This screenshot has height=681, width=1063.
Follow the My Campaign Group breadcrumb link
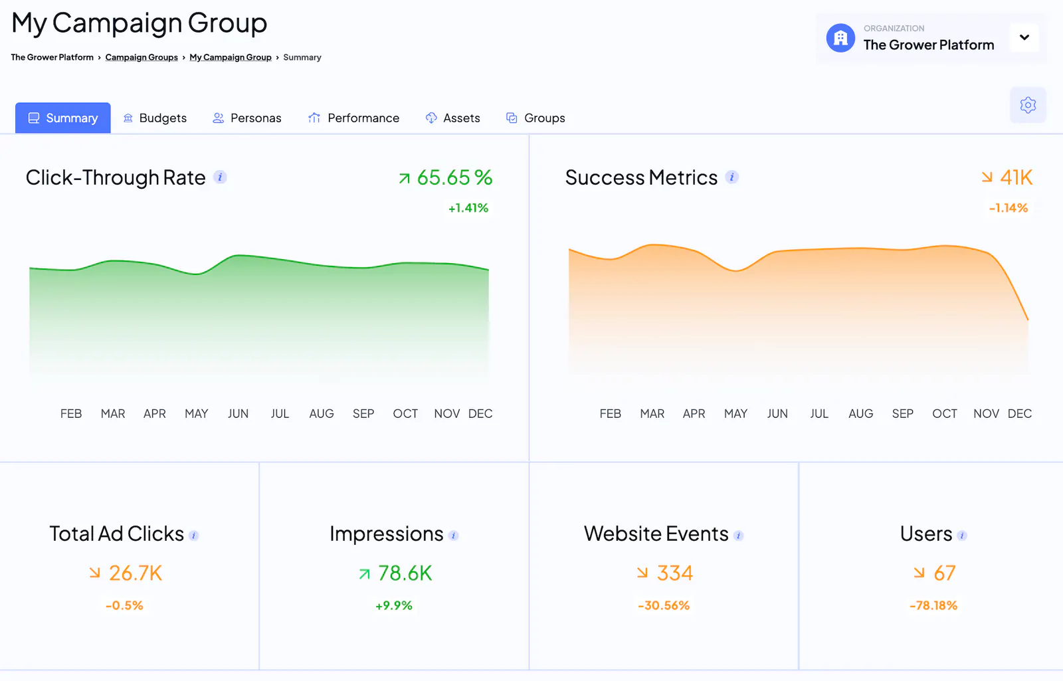(231, 57)
